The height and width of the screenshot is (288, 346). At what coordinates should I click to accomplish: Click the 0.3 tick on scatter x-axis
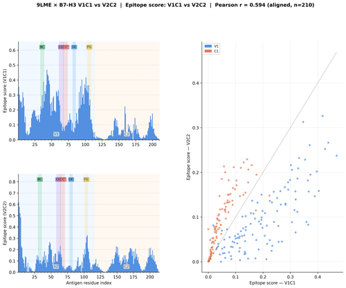[x=290, y=277]
